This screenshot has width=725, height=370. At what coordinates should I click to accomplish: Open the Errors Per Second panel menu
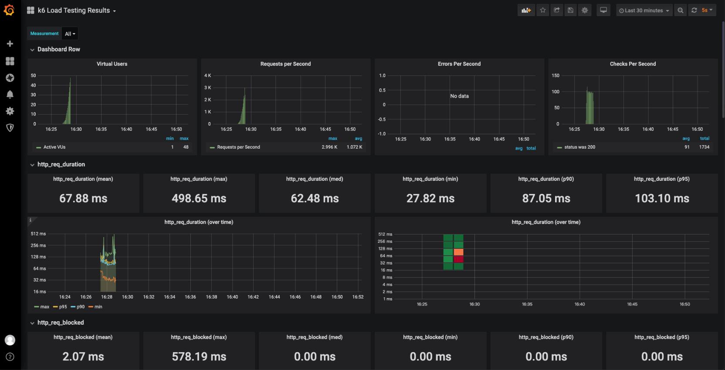(x=459, y=64)
